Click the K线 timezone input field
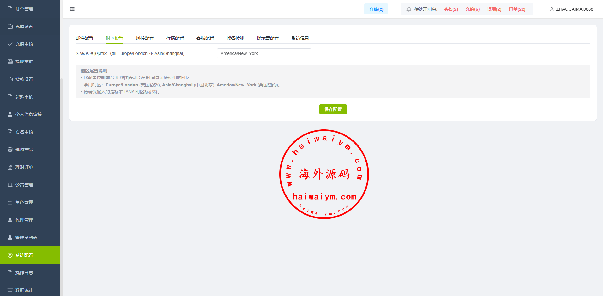603x296 pixels. click(264, 53)
